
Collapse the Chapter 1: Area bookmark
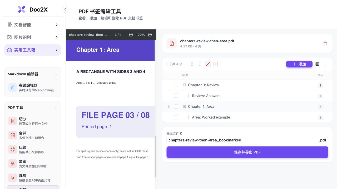coord(184,107)
